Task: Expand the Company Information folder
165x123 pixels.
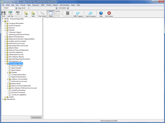Action: 5,23
